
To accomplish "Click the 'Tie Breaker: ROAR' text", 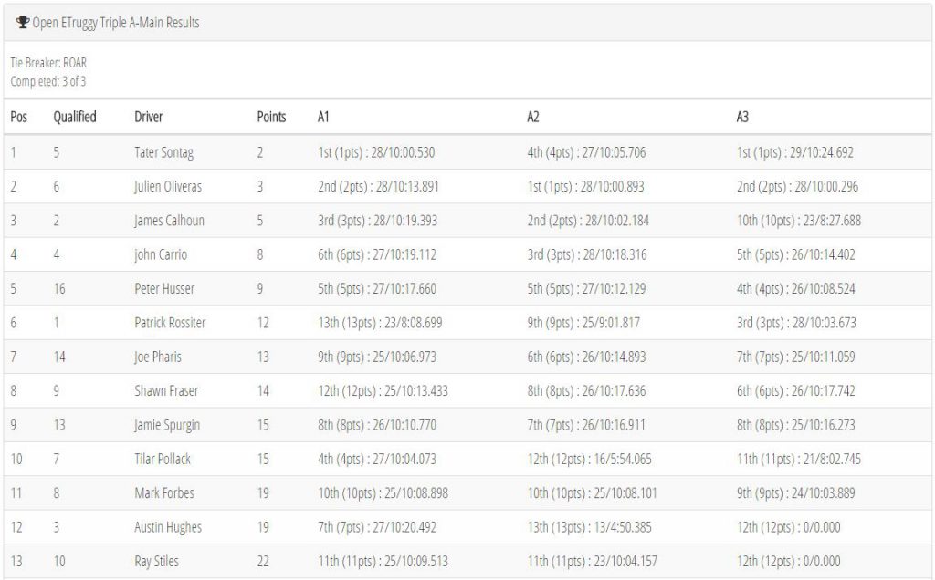I will pos(48,63).
